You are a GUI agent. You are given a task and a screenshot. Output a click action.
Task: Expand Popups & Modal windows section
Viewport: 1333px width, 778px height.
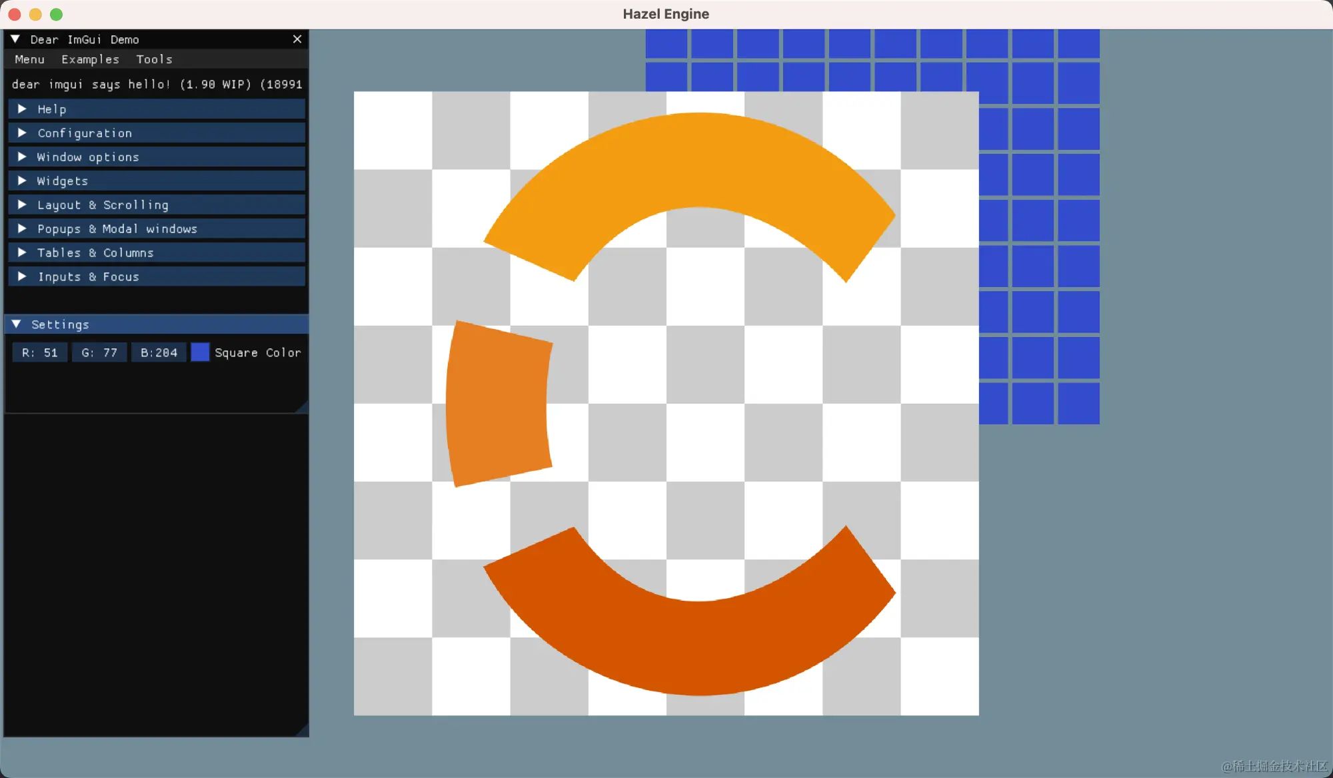(157, 229)
